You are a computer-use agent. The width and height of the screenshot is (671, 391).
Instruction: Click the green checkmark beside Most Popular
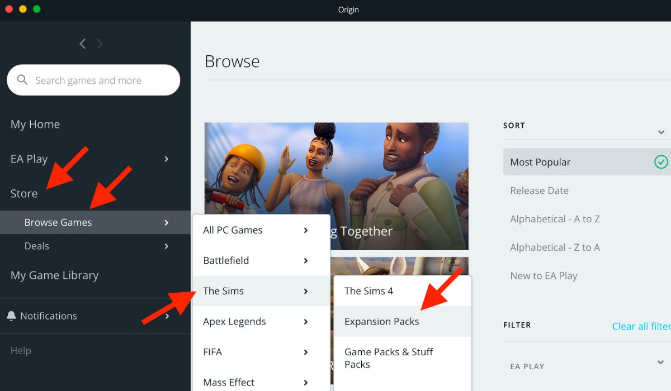tap(661, 162)
